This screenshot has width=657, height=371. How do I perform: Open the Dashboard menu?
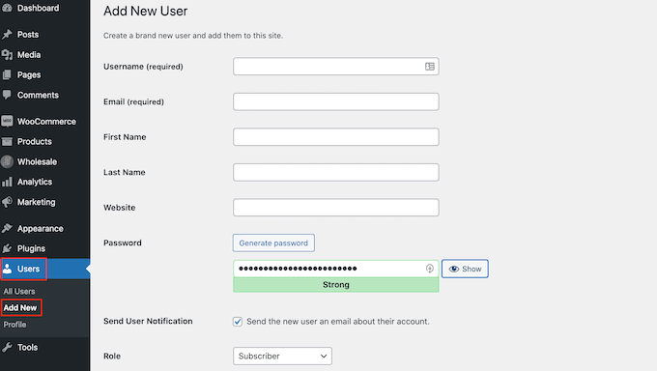[x=38, y=8]
